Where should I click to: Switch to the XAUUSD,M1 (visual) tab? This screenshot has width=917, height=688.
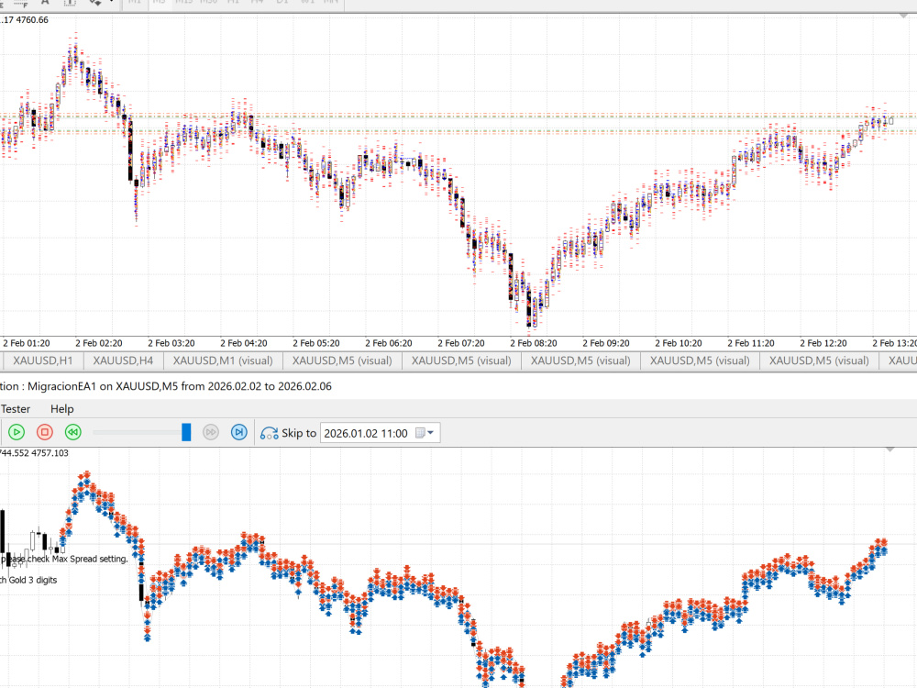(223, 361)
